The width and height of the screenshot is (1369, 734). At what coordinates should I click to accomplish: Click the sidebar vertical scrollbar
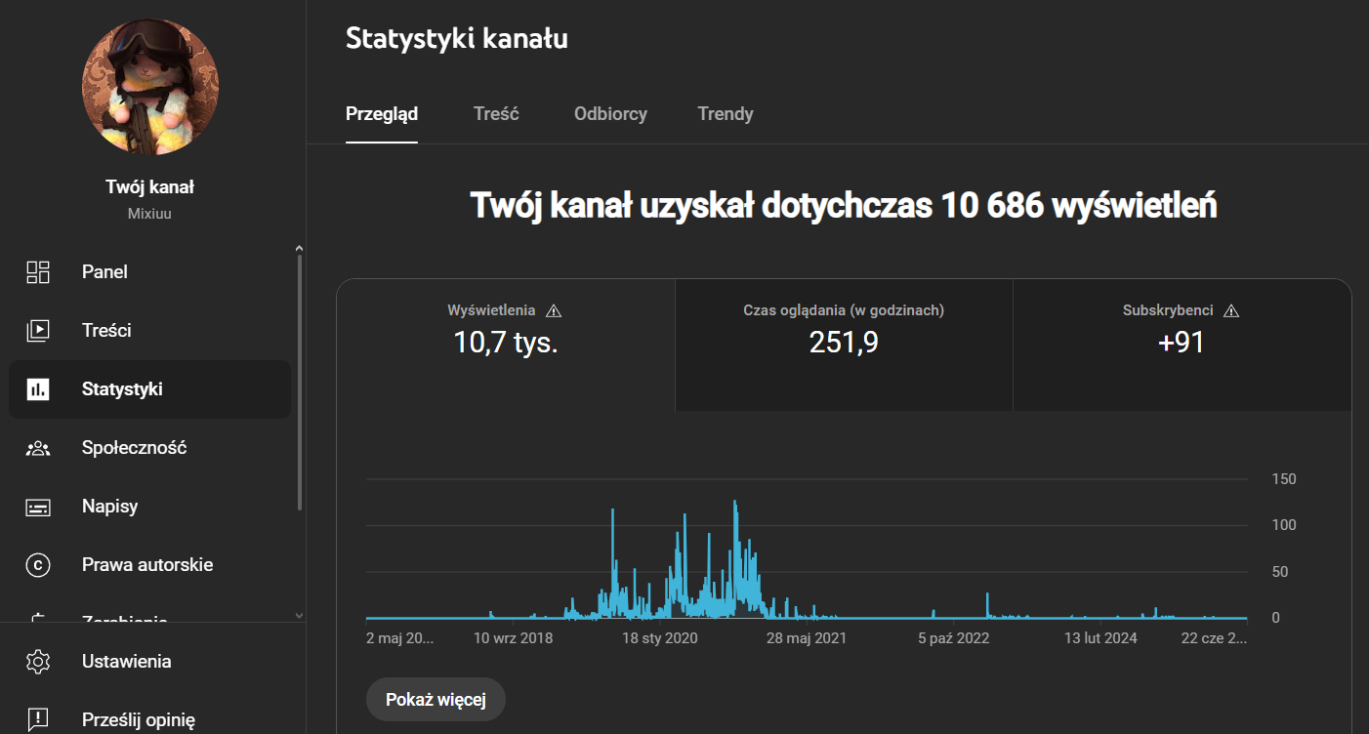pyautogui.click(x=299, y=383)
